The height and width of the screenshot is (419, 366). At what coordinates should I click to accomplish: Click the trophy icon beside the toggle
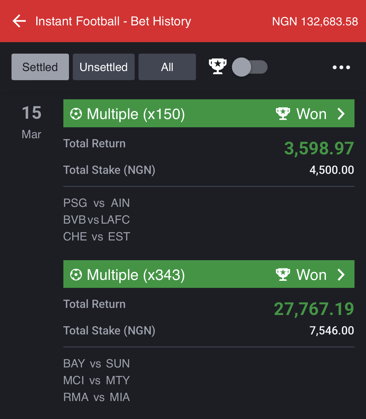pyautogui.click(x=217, y=66)
